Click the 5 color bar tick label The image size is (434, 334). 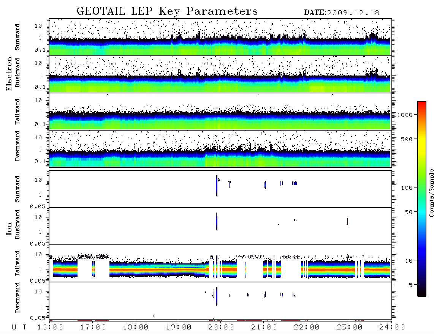411,285
